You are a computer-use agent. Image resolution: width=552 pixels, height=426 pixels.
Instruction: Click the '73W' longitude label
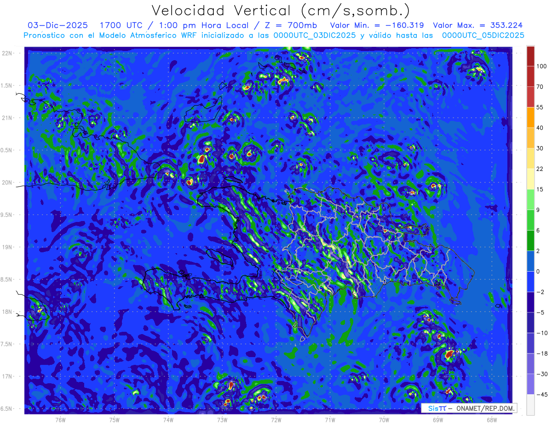(x=222, y=419)
